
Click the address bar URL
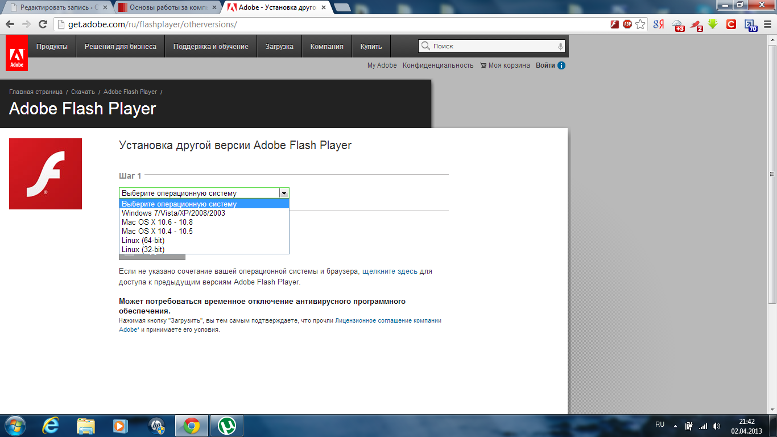click(152, 24)
